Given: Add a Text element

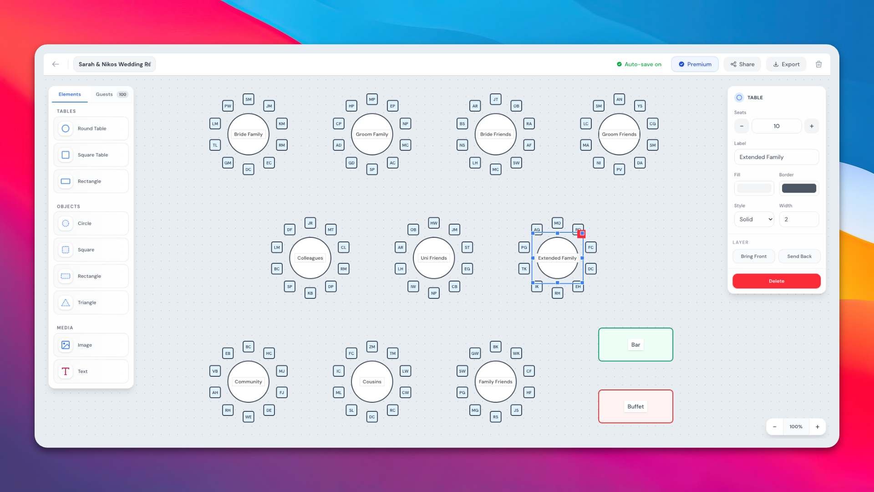Looking at the screenshot, I should [x=91, y=371].
